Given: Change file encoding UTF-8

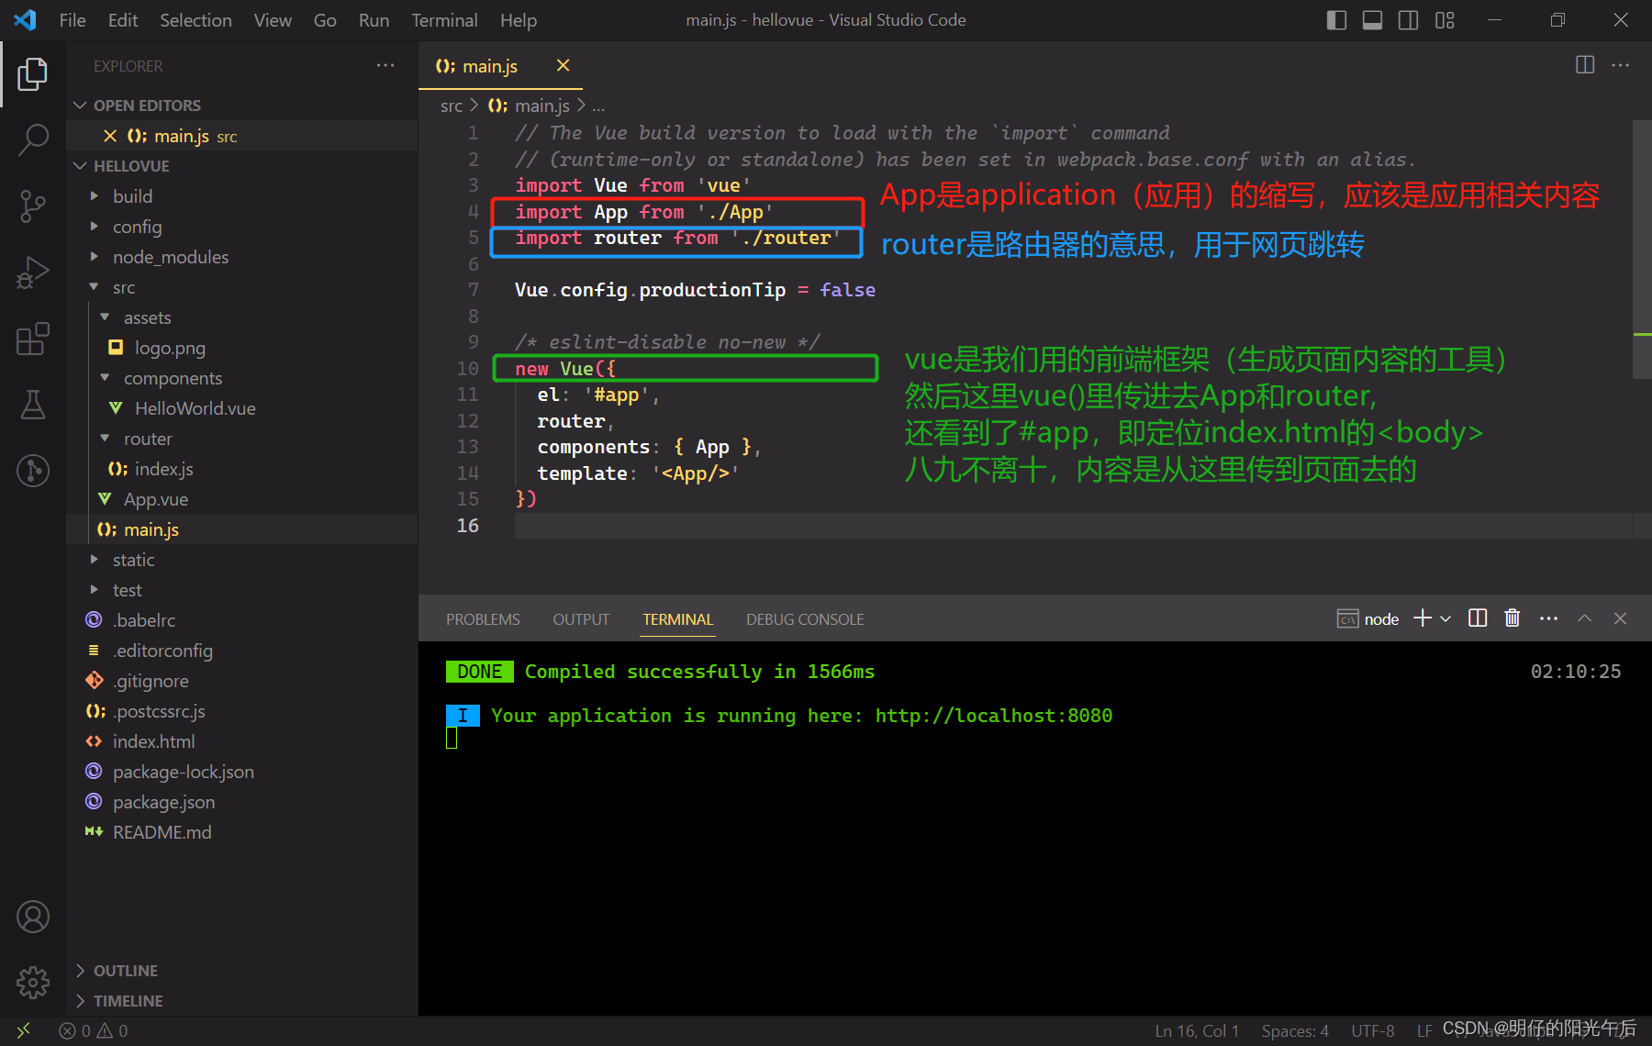Looking at the screenshot, I should 1372,1031.
